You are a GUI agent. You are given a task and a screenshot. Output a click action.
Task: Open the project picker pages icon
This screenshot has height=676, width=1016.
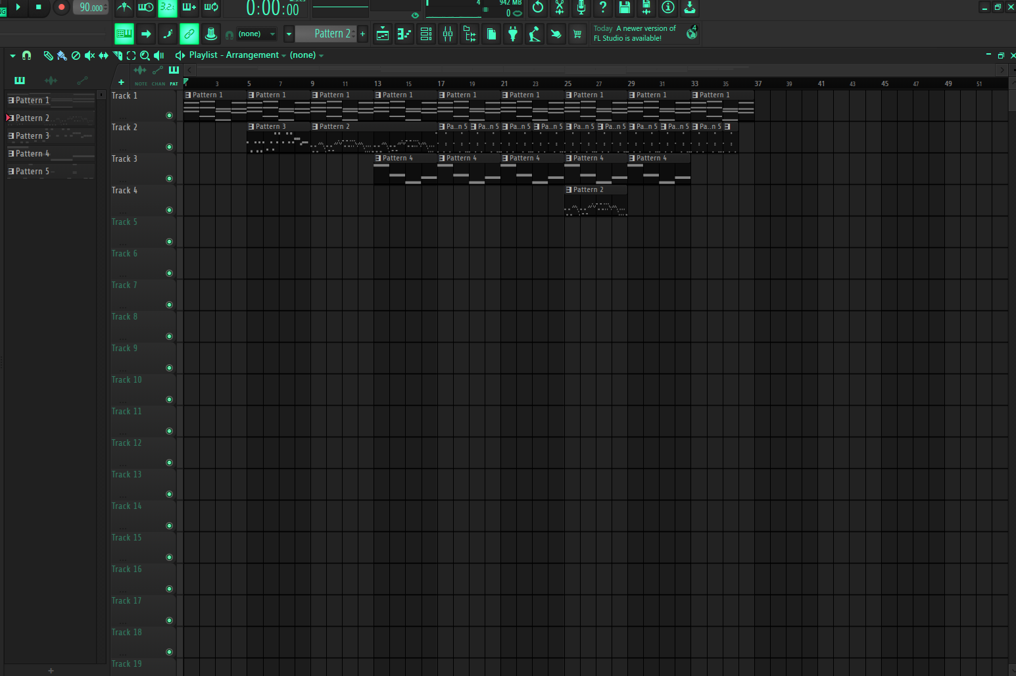click(x=491, y=34)
